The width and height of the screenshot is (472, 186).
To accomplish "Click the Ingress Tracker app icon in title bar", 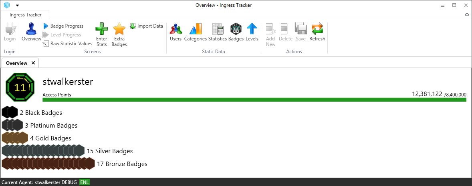I will 7,5.
